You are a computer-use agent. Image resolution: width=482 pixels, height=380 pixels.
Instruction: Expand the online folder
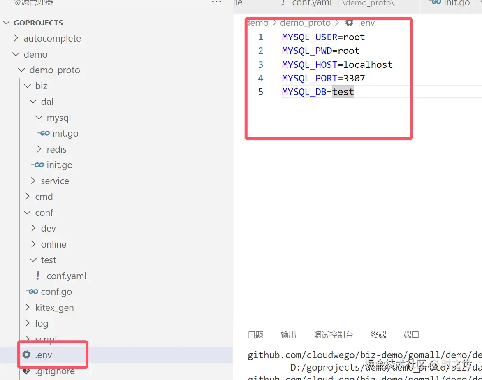pyautogui.click(x=33, y=244)
